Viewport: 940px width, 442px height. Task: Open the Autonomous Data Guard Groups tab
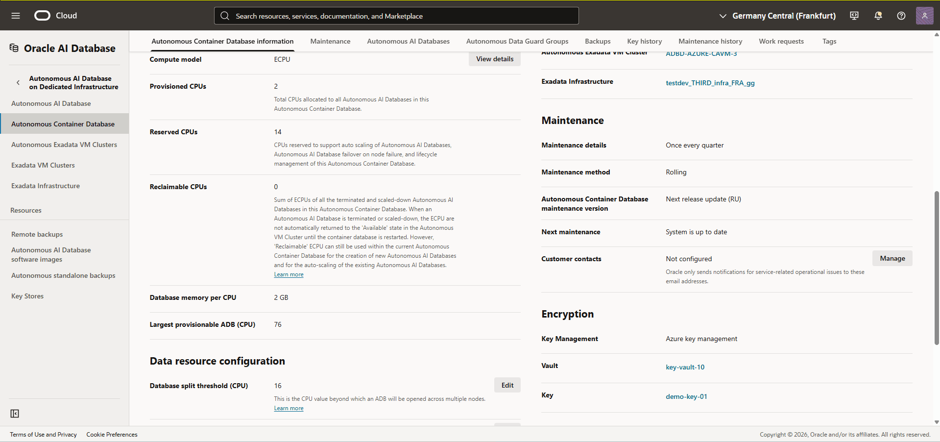pyautogui.click(x=517, y=41)
